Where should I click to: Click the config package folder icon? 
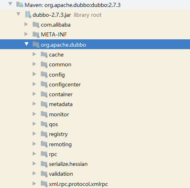(x=44, y=75)
